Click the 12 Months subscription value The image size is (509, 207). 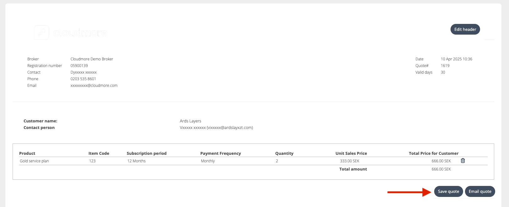click(x=136, y=161)
